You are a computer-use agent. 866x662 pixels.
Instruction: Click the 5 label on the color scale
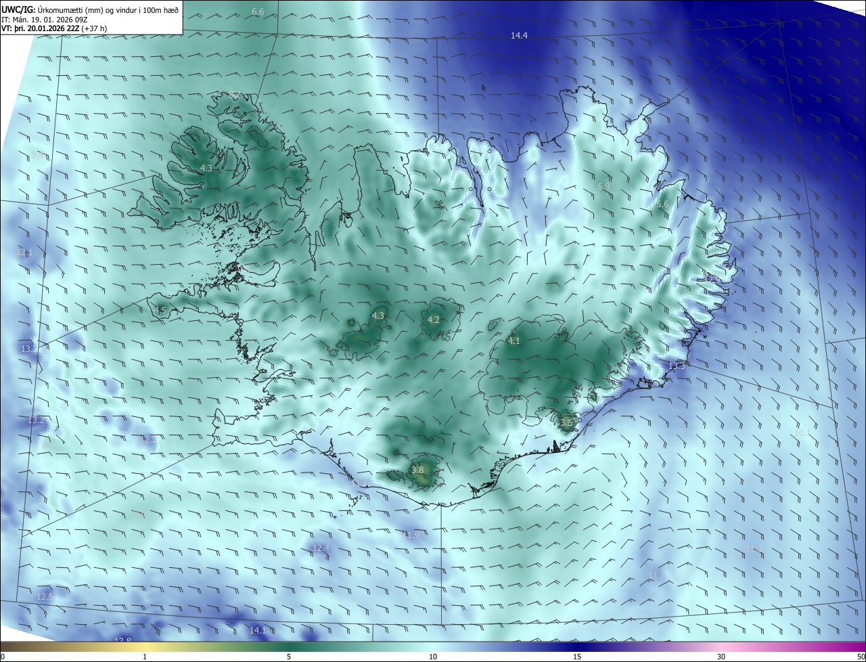(289, 657)
